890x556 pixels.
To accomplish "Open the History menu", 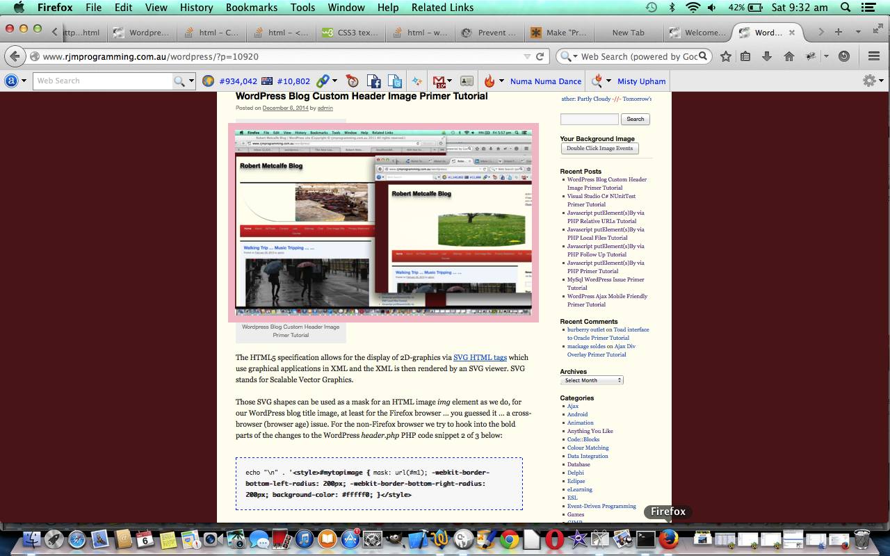I will (x=196, y=8).
